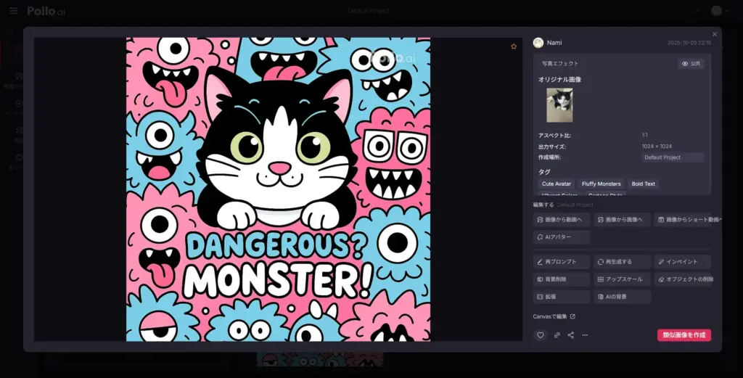The image size is (743, 378).
Task: Star the image as favorite
Action: point(514,46)
